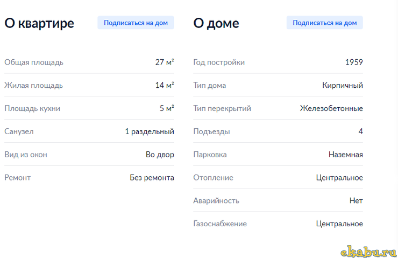Click 'Подписаться на дом' beside 'О доме'
This screenshot has width=398, height=258.
[324, 23]
